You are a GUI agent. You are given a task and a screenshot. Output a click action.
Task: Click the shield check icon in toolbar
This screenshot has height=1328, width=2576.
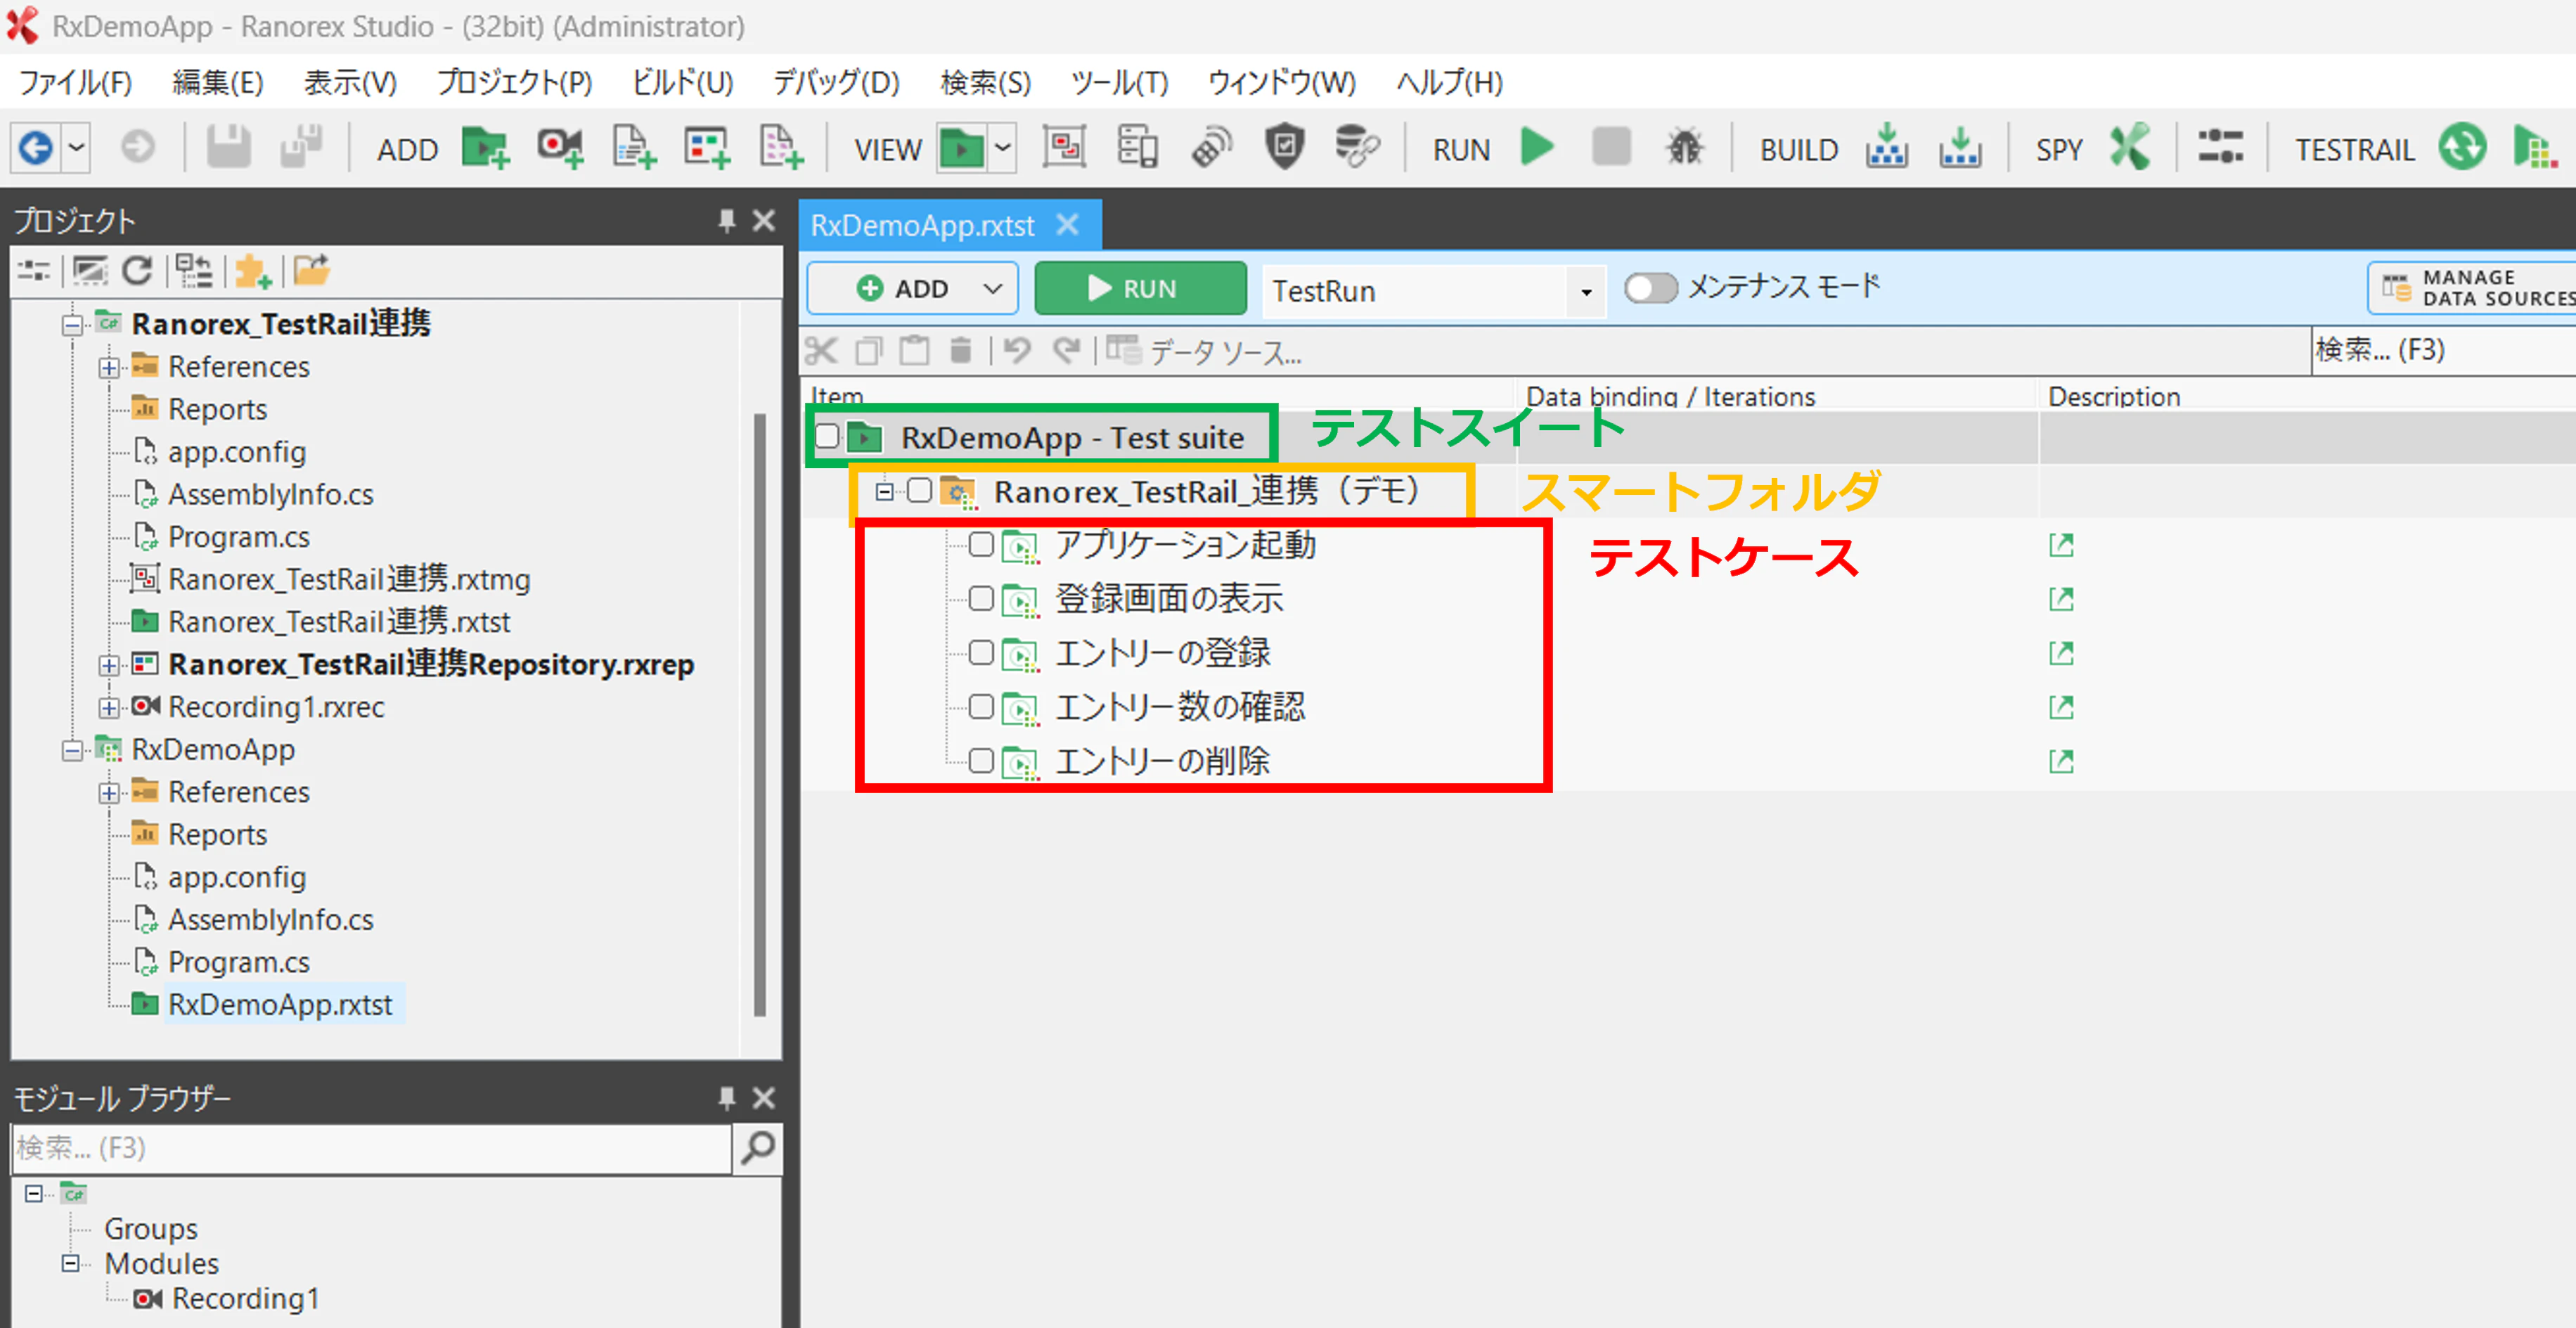(x=1284, y=148)
